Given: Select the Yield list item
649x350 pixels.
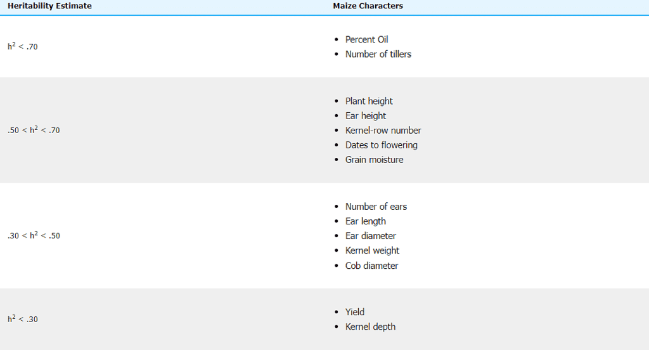Looking at the screenshot, I should pyautogui.click(x=355, y=312).
